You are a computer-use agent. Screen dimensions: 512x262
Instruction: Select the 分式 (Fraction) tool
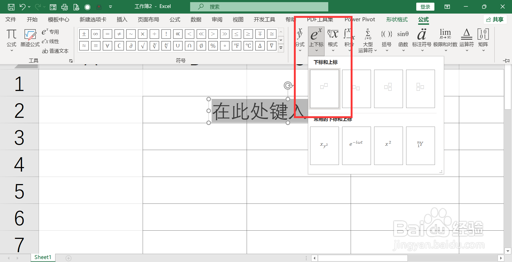tap(300, 40)
